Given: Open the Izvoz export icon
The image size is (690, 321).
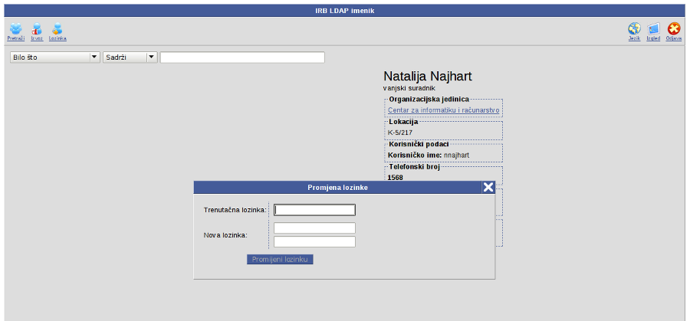Looking at the screenshot, I should pos(37,30).
